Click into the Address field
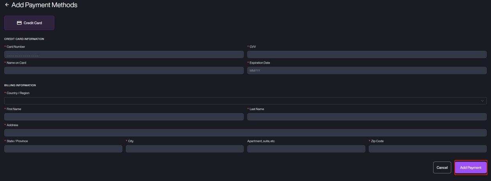The image size is (491, 181). 245,133
